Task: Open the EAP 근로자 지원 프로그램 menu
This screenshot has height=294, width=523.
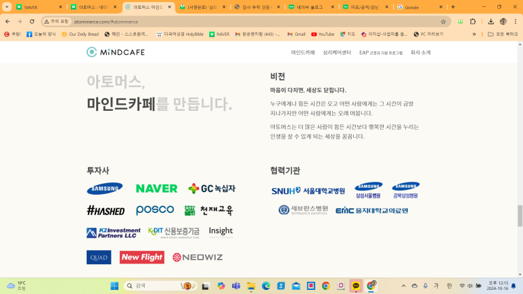Action: coord(380,53)
